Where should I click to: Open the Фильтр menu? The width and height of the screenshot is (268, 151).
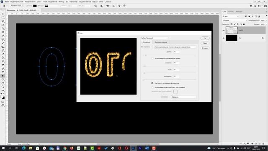tap(62, 2)
